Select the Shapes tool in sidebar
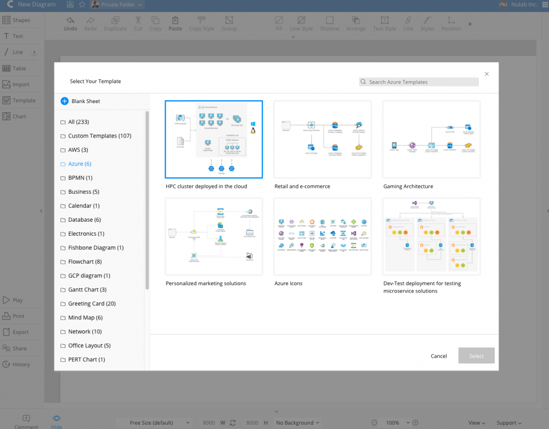Image resolution: width=549 pixels, height=429 pixels. coord(20,20)
